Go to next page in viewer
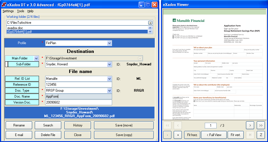 coord(250,125)
